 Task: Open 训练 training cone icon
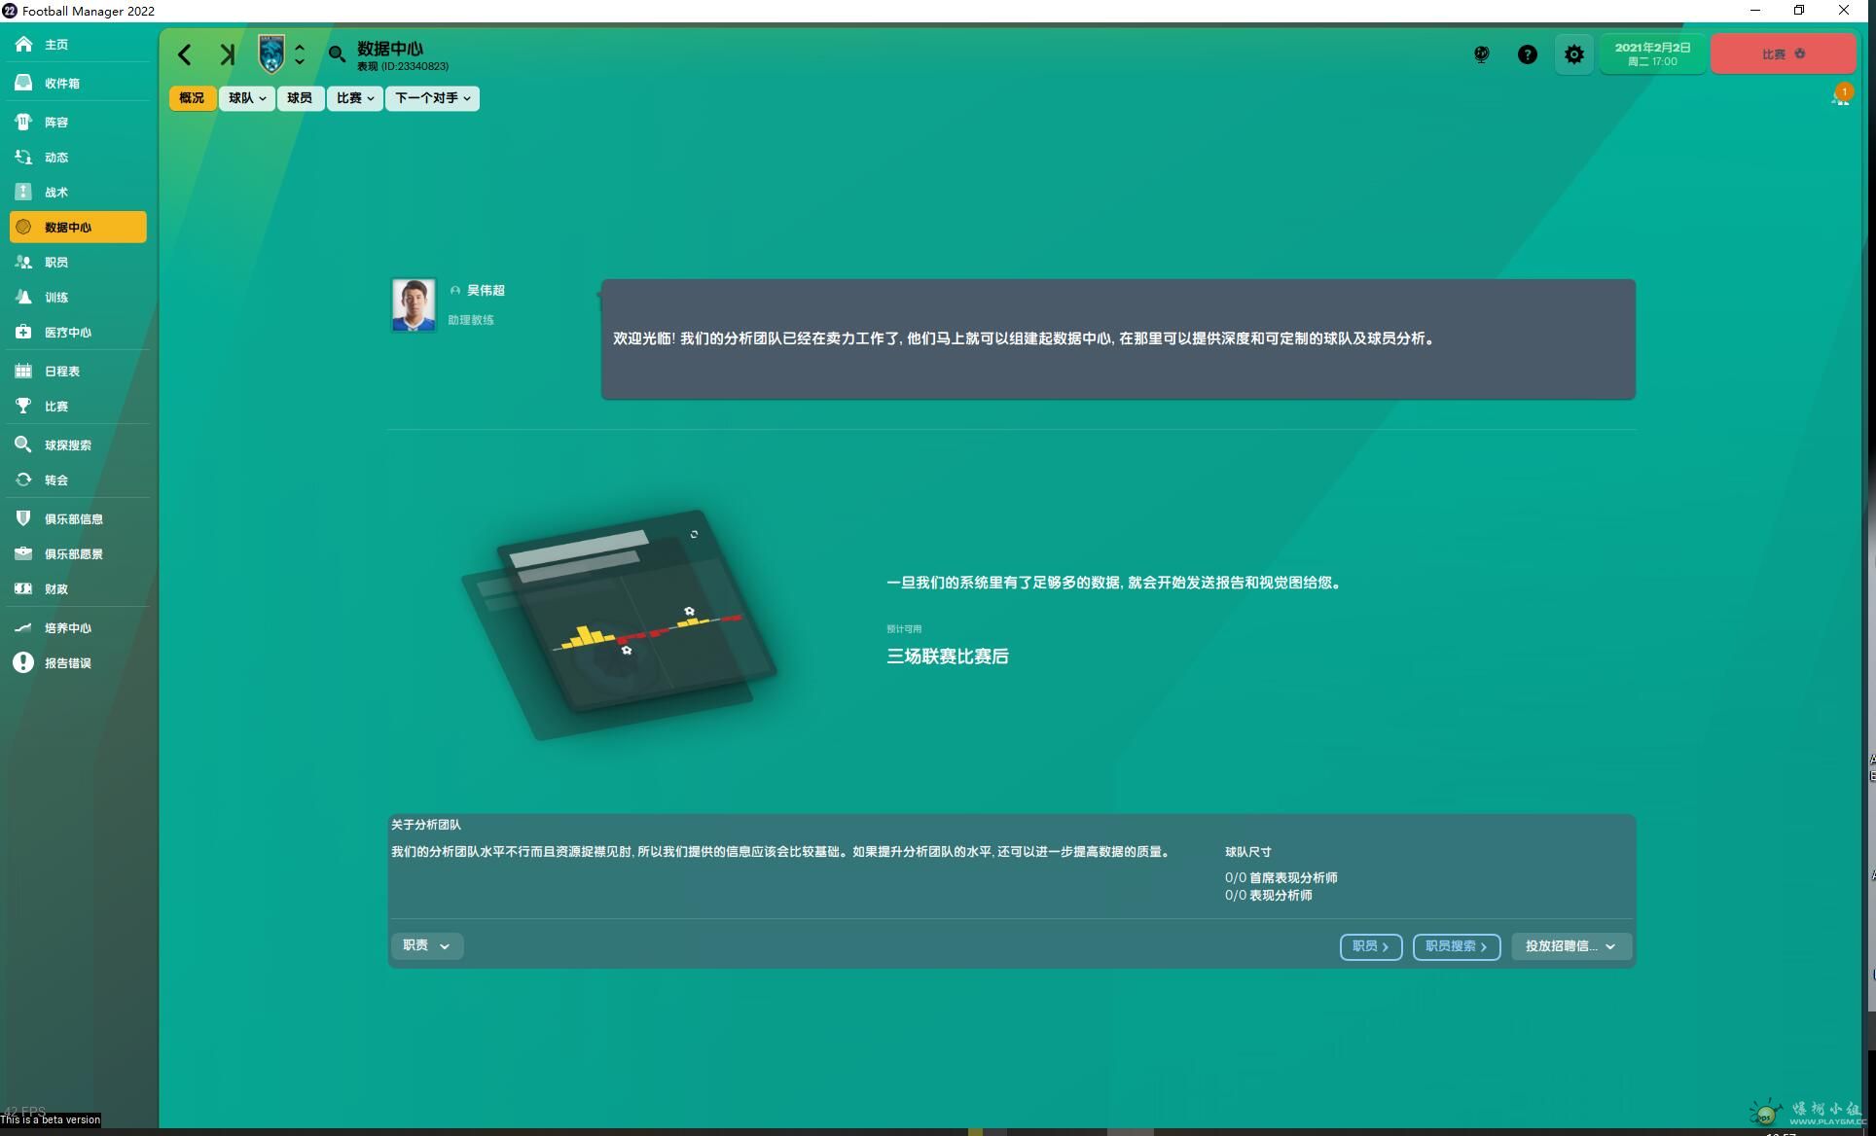23,297
